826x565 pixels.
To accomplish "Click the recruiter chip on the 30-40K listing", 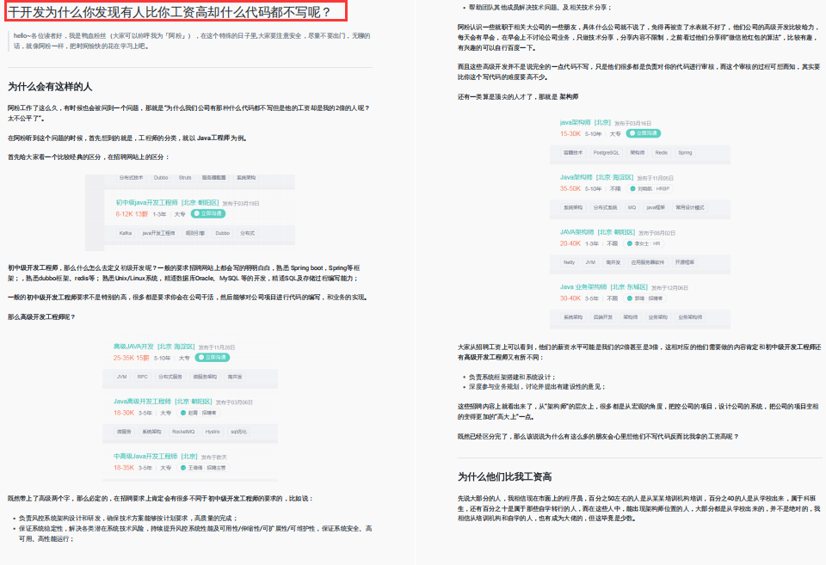I will tap(644, 298).
